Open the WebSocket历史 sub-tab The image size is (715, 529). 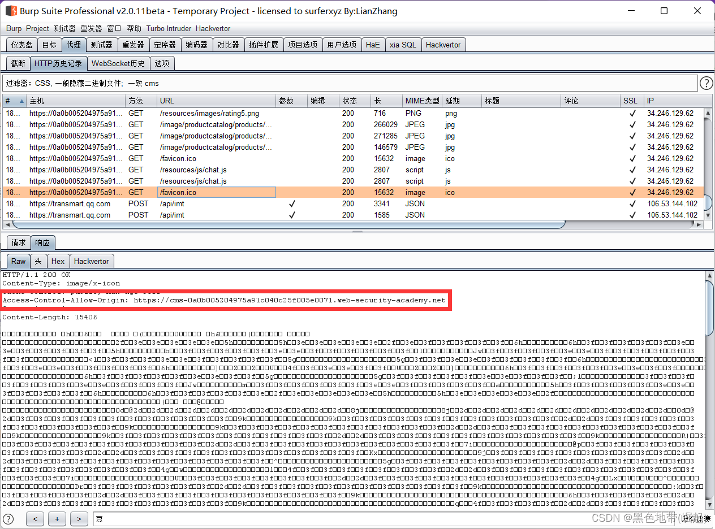[118, 63]
